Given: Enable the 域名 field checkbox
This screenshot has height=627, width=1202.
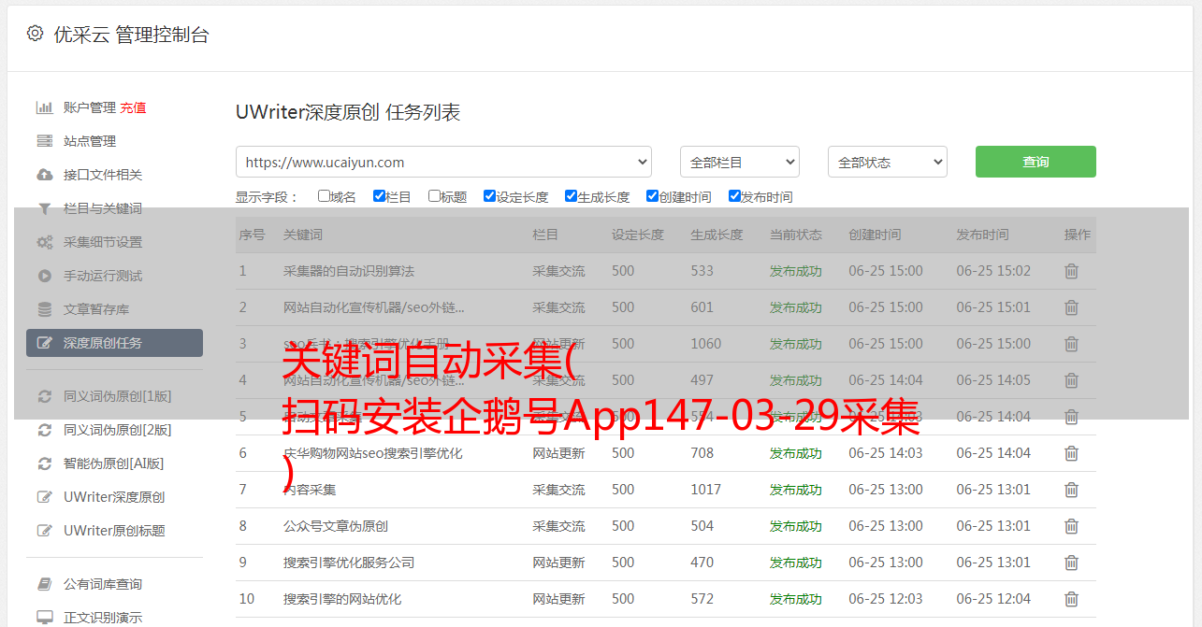Looking at the screenshot, I should point(324,196).
